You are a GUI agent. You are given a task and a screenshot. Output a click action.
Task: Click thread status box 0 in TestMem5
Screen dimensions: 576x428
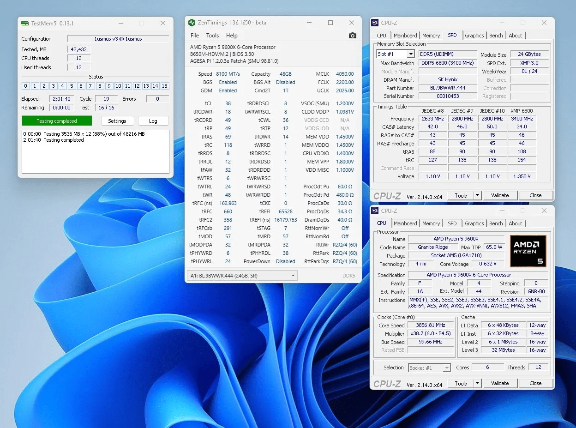click(x=26, y=86)
